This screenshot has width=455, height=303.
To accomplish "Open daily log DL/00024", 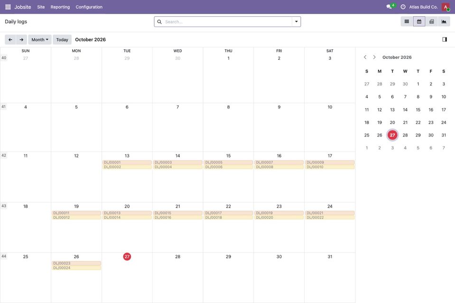I will tap(76, 268).
